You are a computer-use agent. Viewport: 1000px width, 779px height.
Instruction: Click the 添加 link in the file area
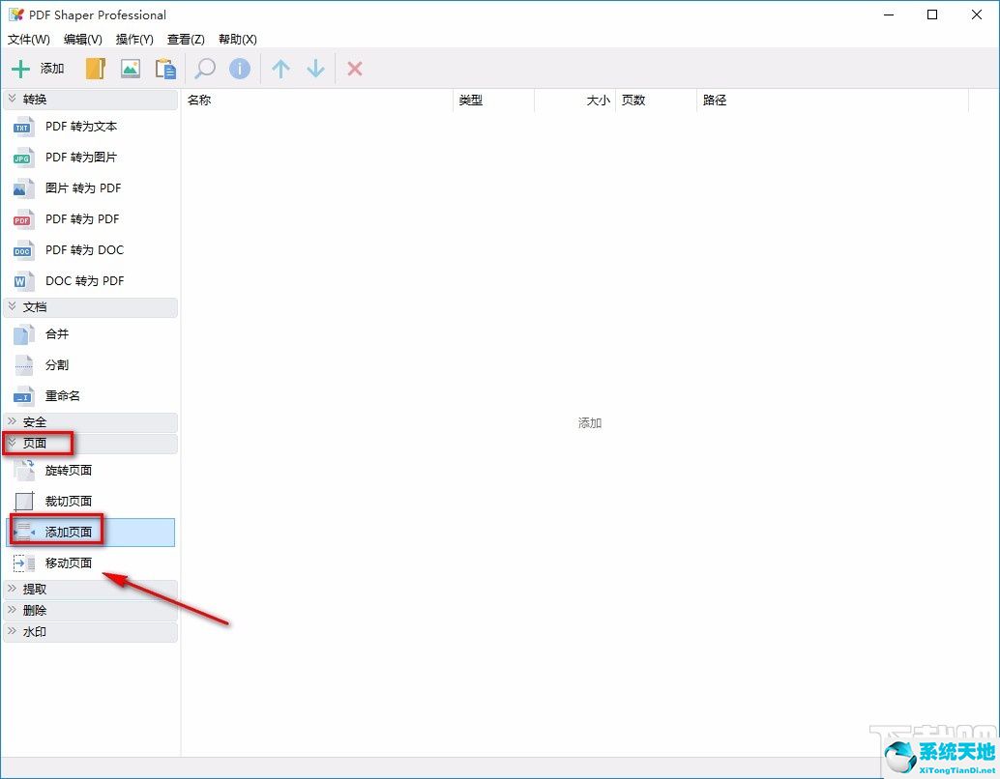(x=589, y=422)
